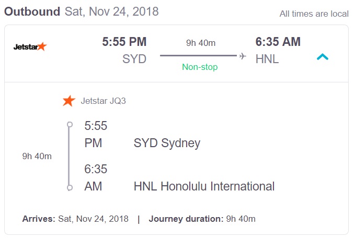
Task: Click the Outbound heading
Action: click(32, 11)
